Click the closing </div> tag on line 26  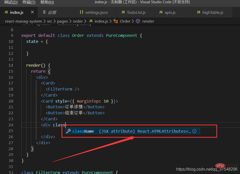(x=48, y=137)
